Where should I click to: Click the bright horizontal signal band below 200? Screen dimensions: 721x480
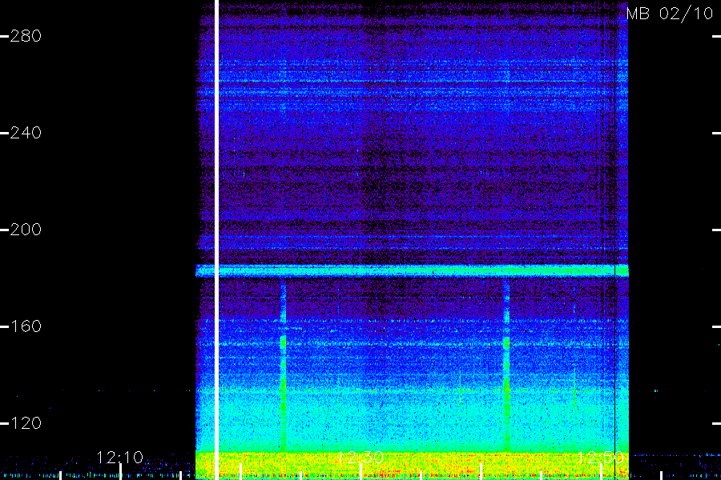click(x=412, y=270)
